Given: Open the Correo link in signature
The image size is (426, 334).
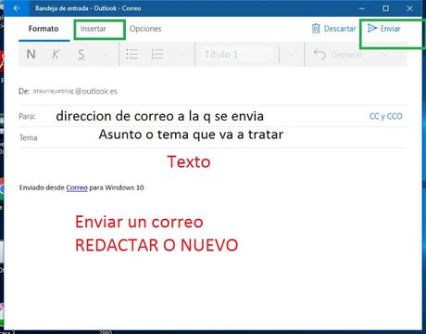Looking at the screenshot, I should (x=77, y=187).
